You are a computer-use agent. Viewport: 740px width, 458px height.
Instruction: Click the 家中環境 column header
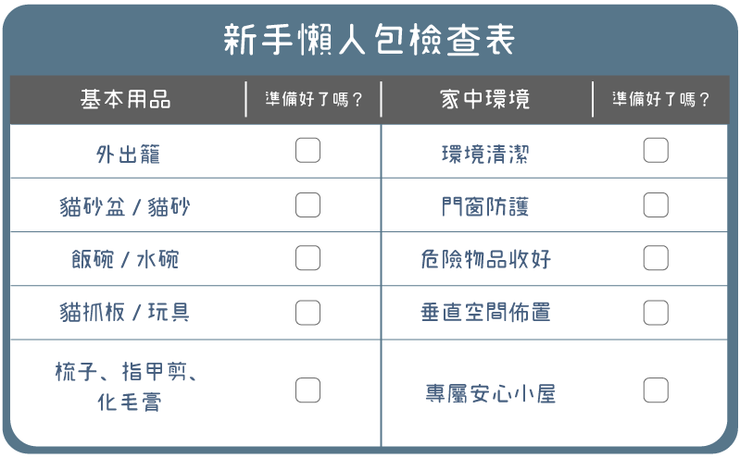[485, 99]
